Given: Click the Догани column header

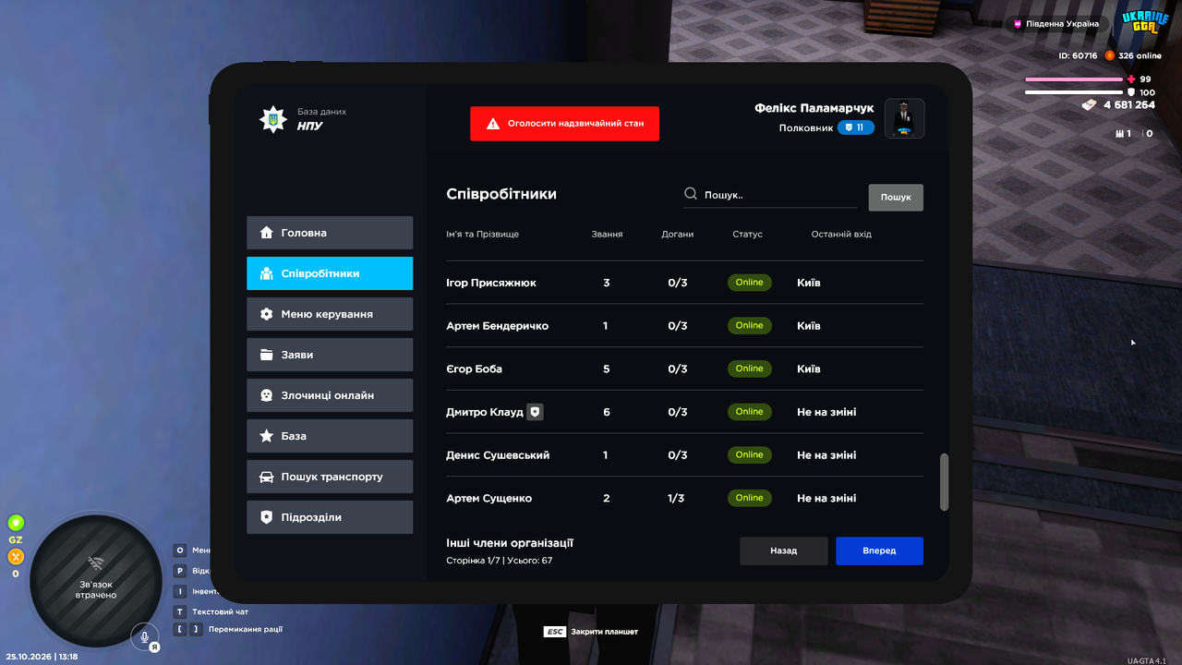Looking at the screenshot, I should (x=678, y=235).
